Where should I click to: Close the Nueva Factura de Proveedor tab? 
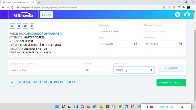tap(33, 2)
